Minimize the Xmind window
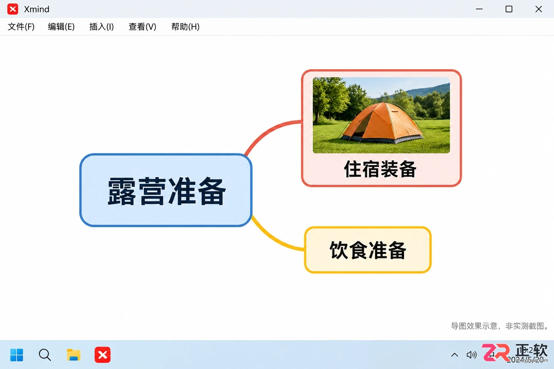 [x=479, y=9]
